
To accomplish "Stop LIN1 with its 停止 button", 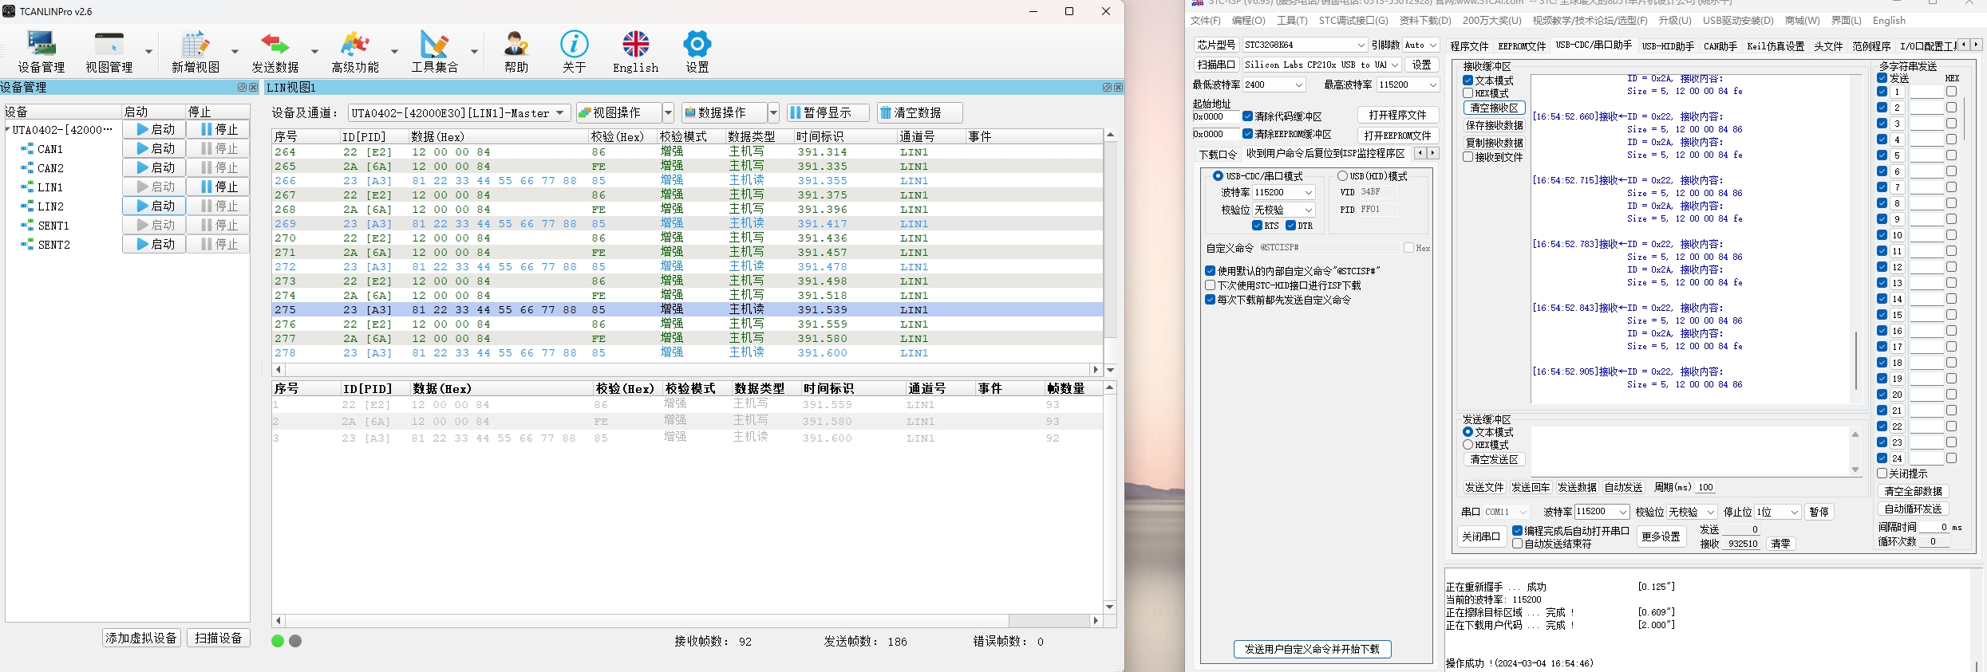I will click(x=218, y=187).
